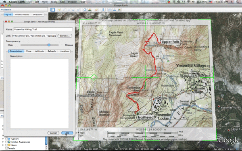Screen dimensions: 242x151
Task: Select the Find Businesses search tab
Action: tap(22, 14)
